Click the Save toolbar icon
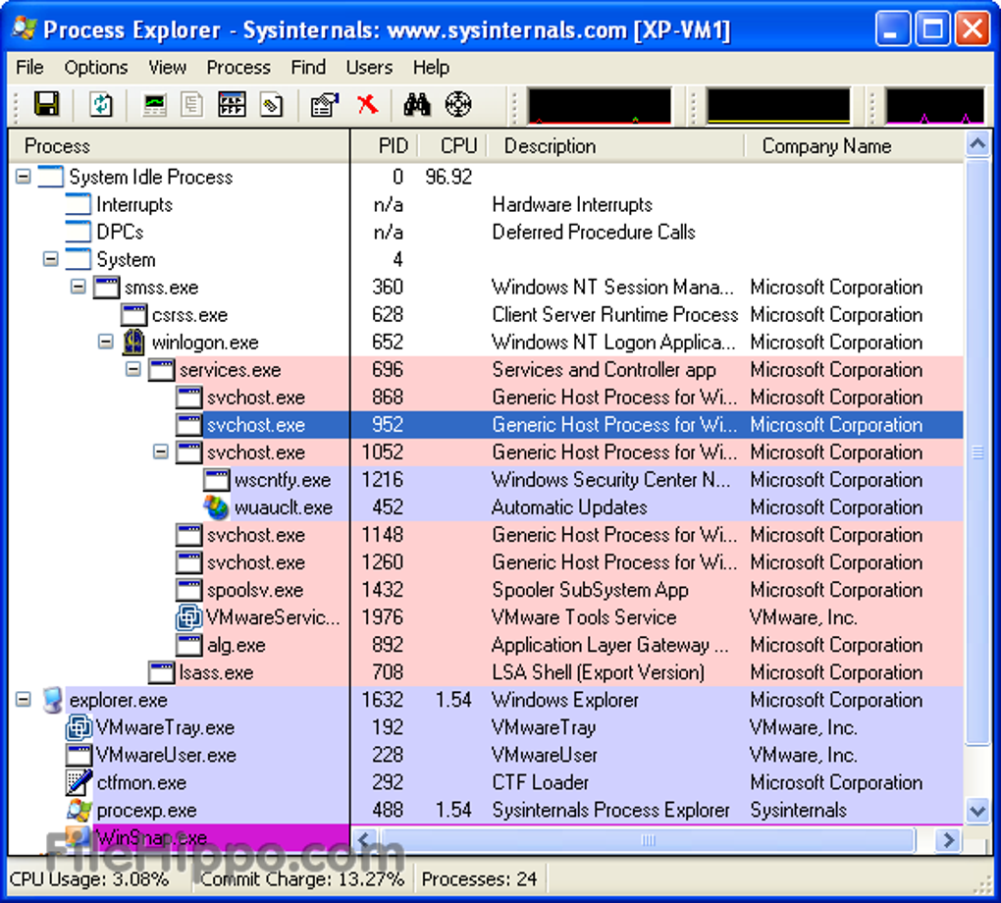This screenshot has height=903, width=1001. [46, 104]
